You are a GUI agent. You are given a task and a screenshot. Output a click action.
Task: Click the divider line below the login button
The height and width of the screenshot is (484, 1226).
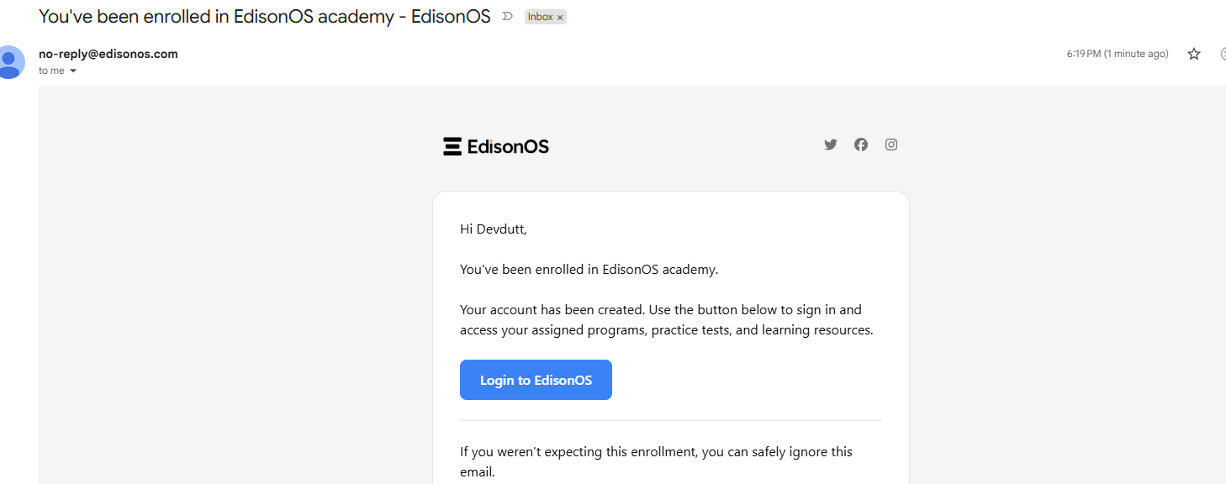coord(670,420)
